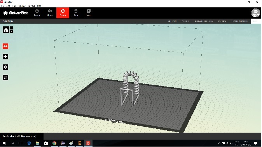Viewport: 262px width, 147px height.
Task: Open the Library tab
Action: (50, 13)
